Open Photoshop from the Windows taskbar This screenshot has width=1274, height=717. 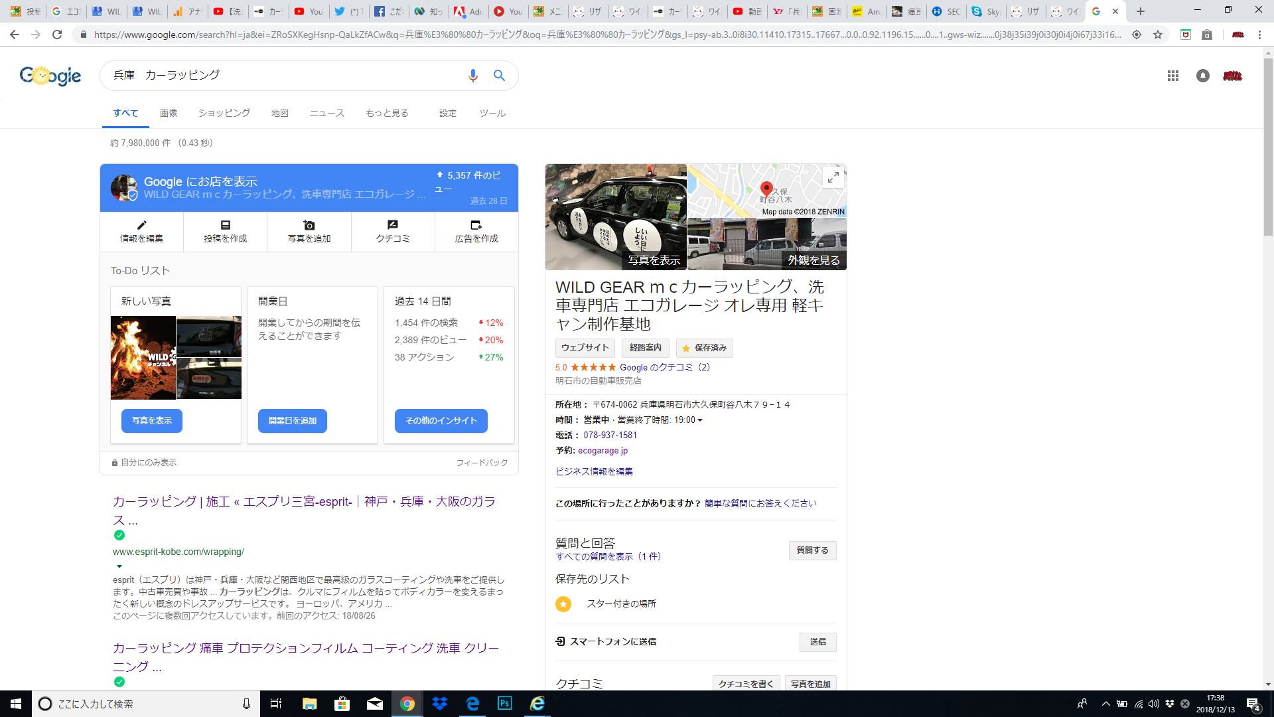click(x=504, y=704)
